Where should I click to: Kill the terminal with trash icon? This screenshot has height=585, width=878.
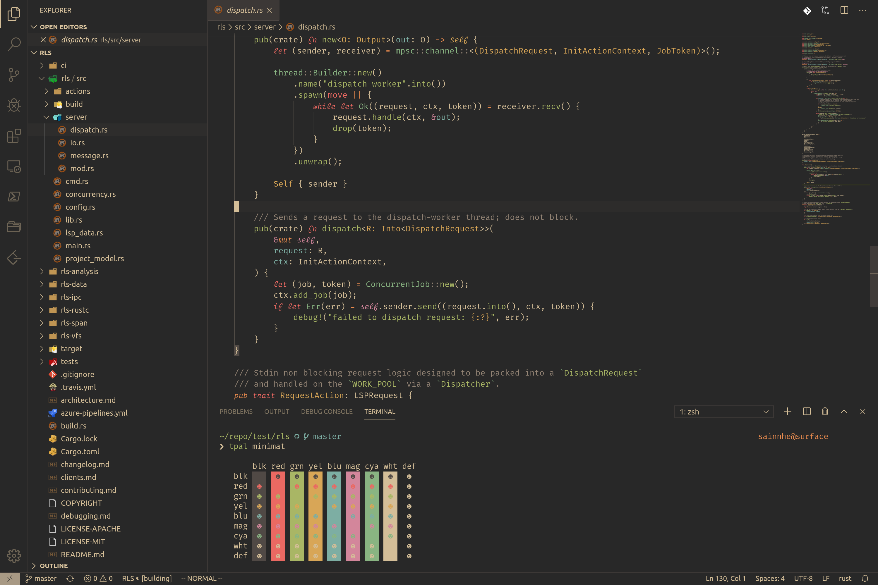click(x=825, y=412)
